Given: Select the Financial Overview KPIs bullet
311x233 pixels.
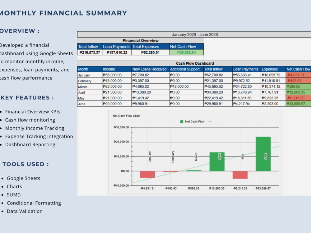Looking at the screenshot, I should [x=33, y=112].
